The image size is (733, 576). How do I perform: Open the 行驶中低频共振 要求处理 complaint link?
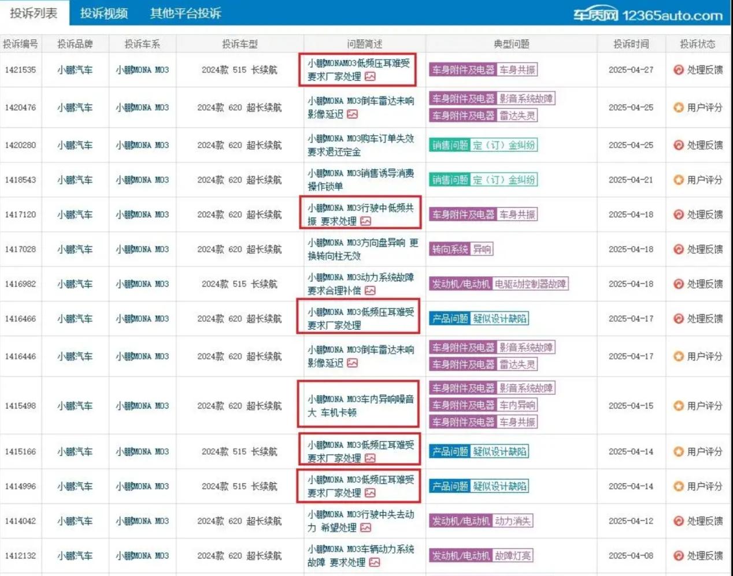point(361,214)
